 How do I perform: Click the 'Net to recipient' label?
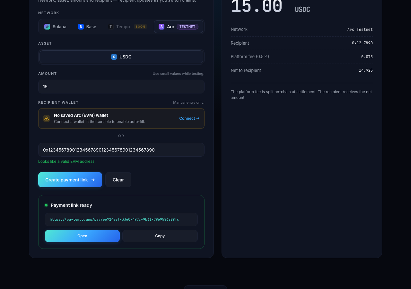click(246, 70)
